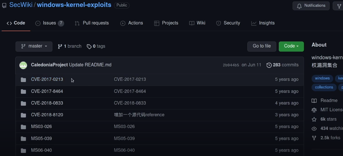Viewport: 343px width, 156px height.
Task: Open the CVE-2017-0213 commit message link
Action: tap(130, 80)
